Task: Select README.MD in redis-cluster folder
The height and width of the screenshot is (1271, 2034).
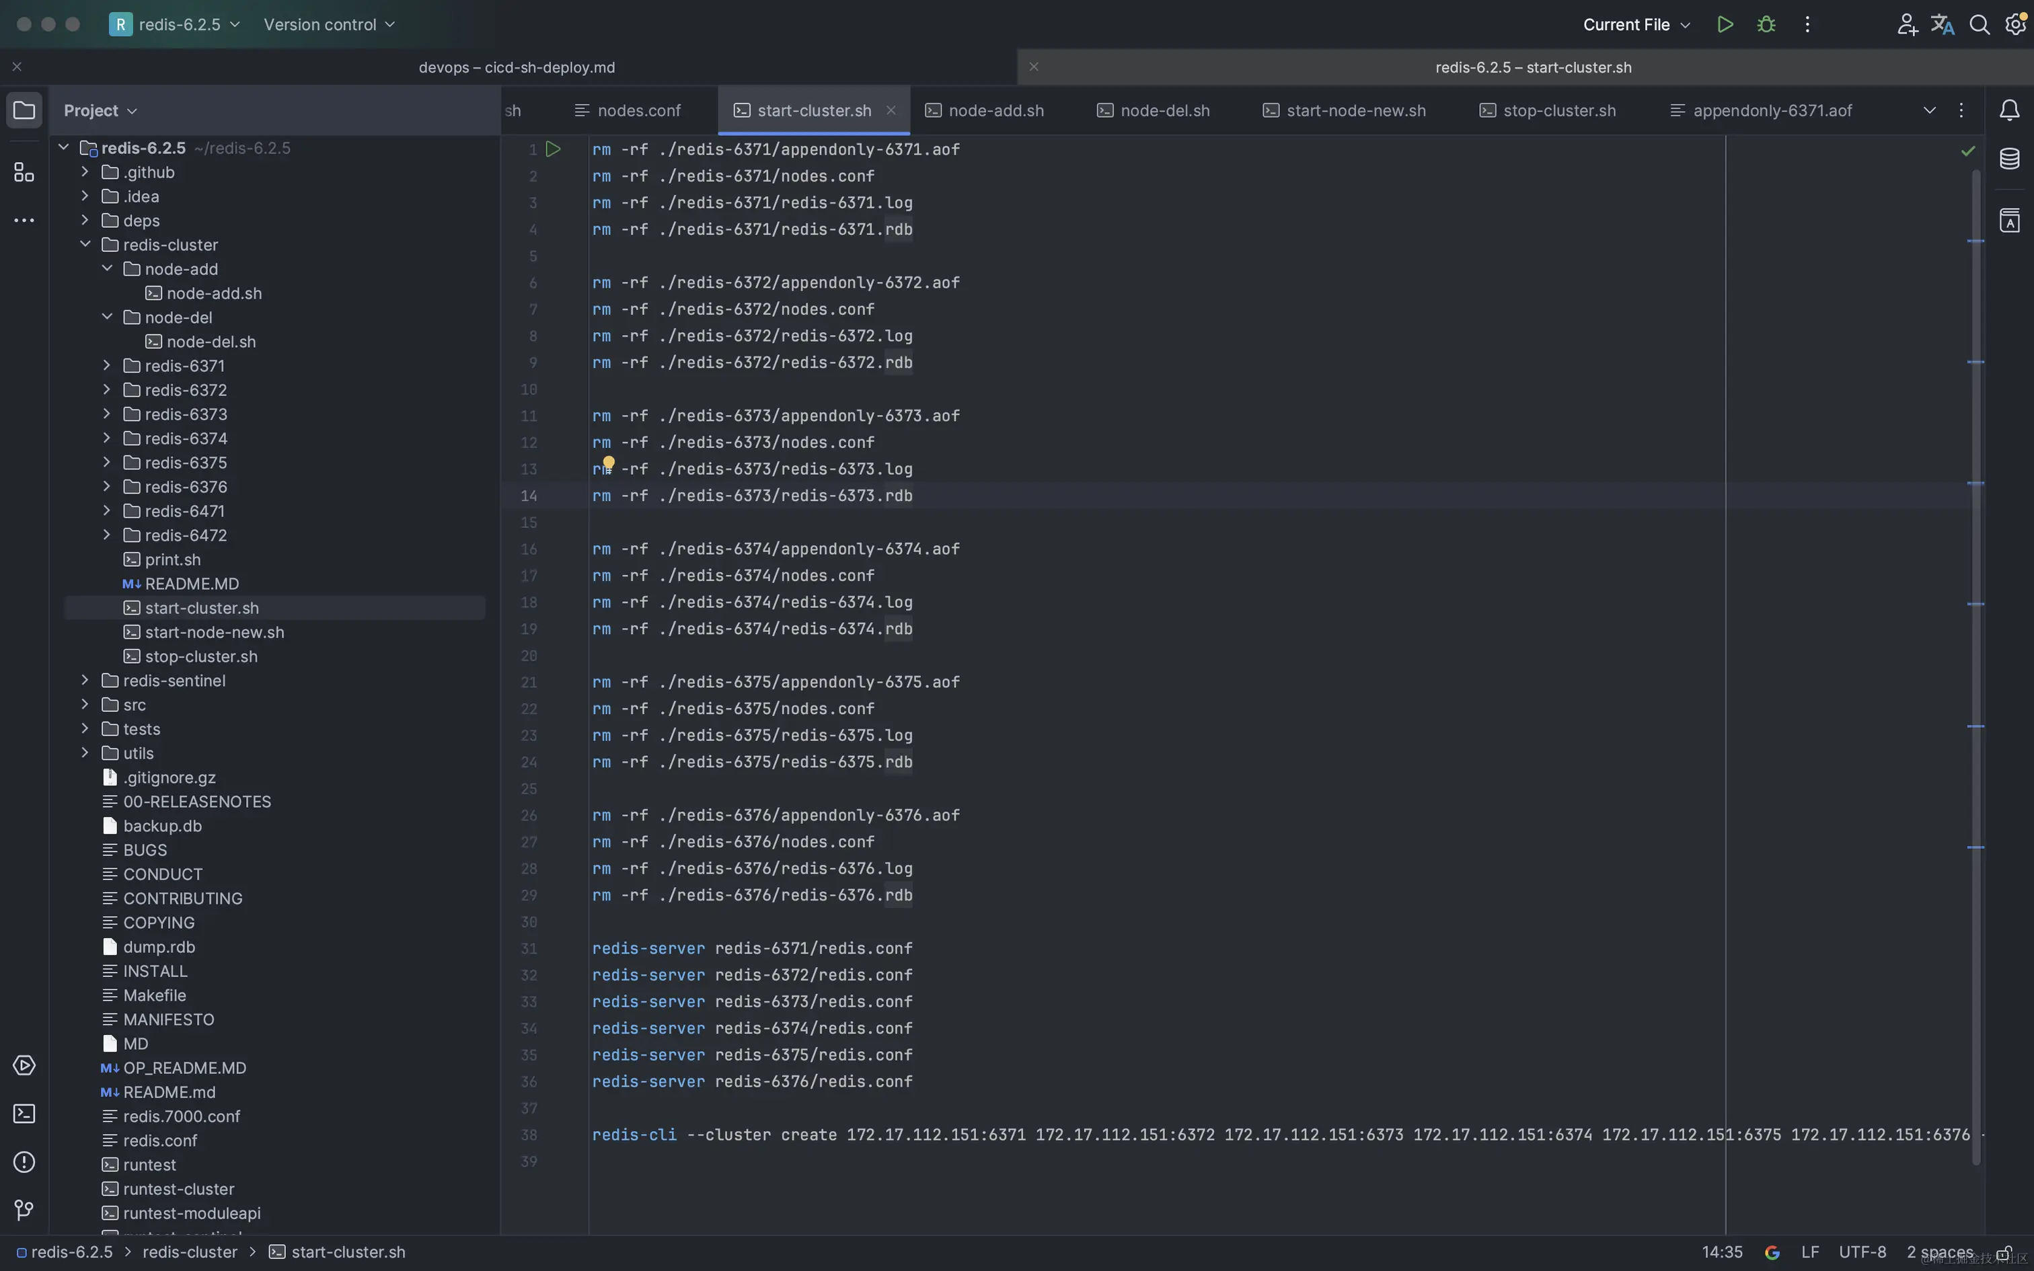Action: (x=192, y=584)
